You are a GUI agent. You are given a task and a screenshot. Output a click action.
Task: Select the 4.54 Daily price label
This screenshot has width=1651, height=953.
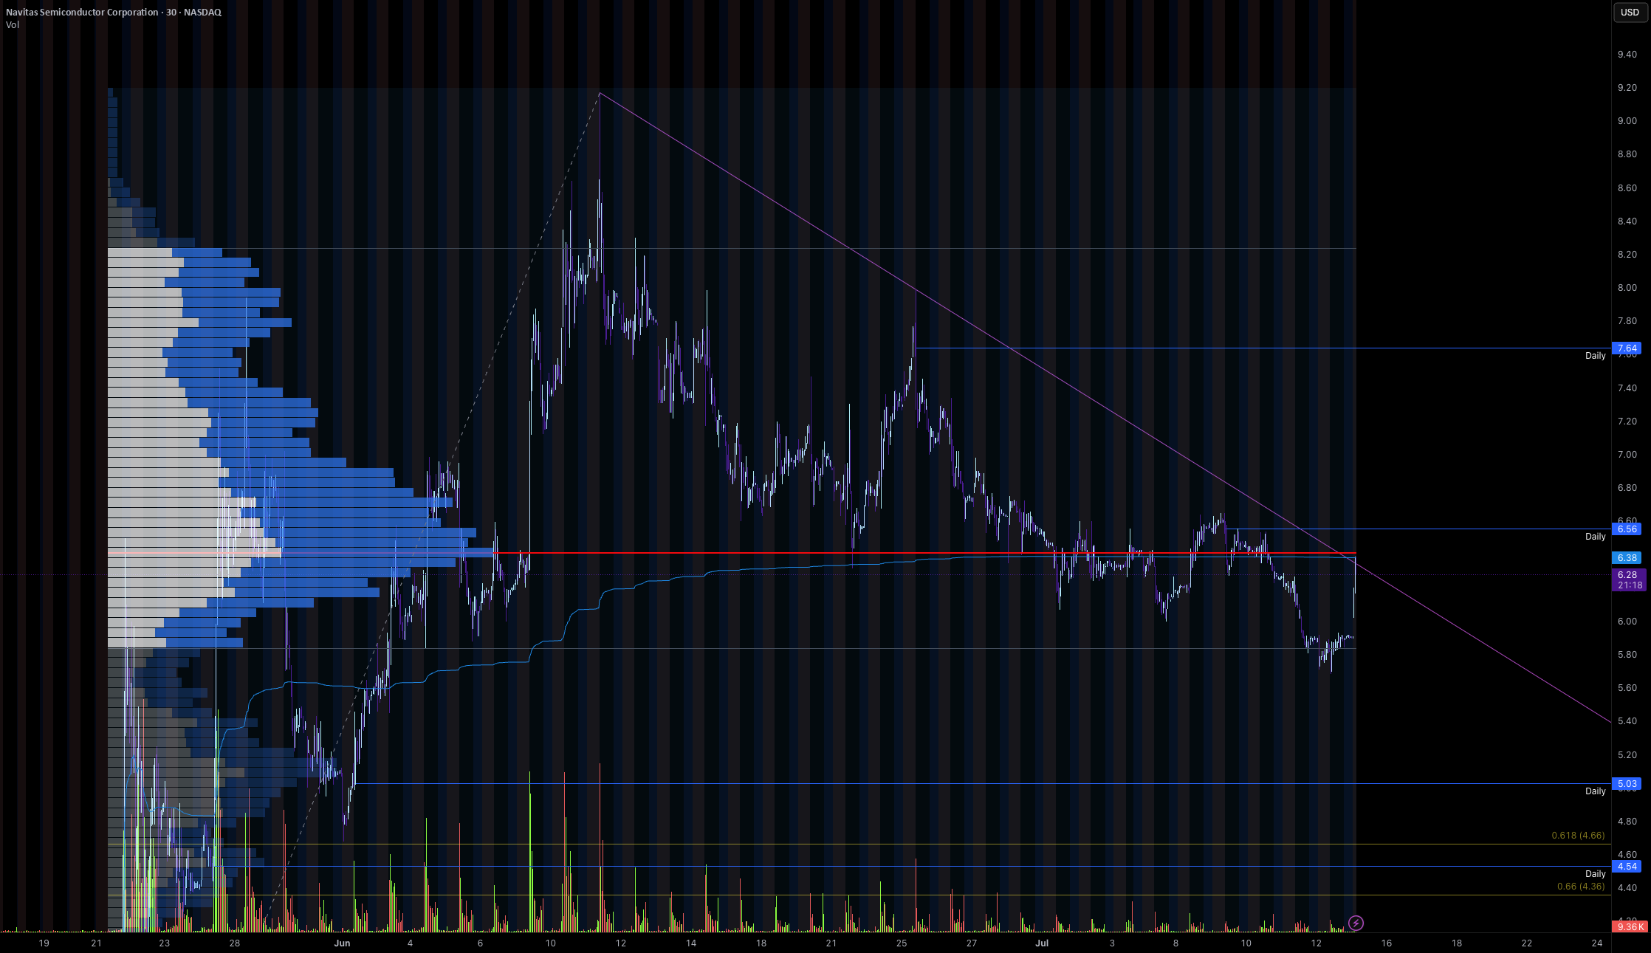click(1627, 867)
